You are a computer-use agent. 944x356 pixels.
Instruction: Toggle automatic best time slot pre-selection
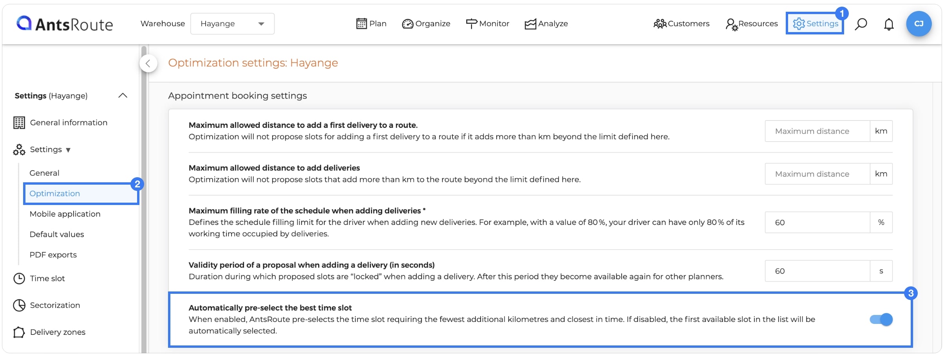[x=881, y=319]
